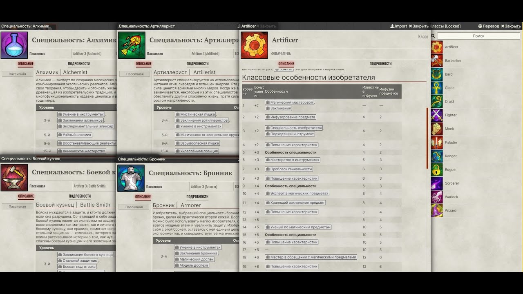Open Заклинания link at Artificer level 1
Screen dimensions: 523x294
(x=278, y=109)
